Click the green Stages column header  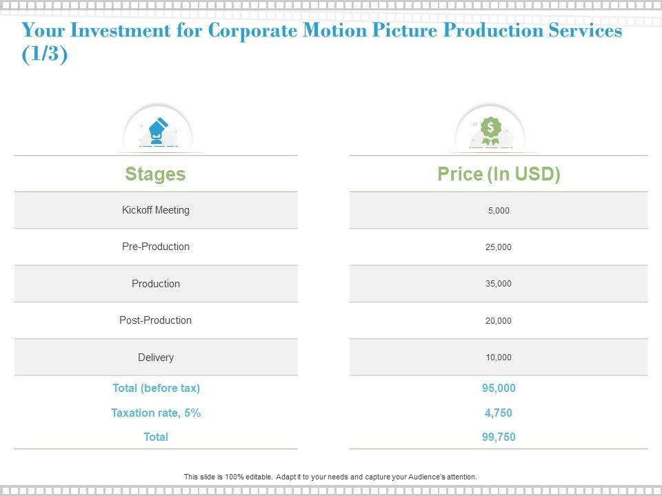pos(156,174)
